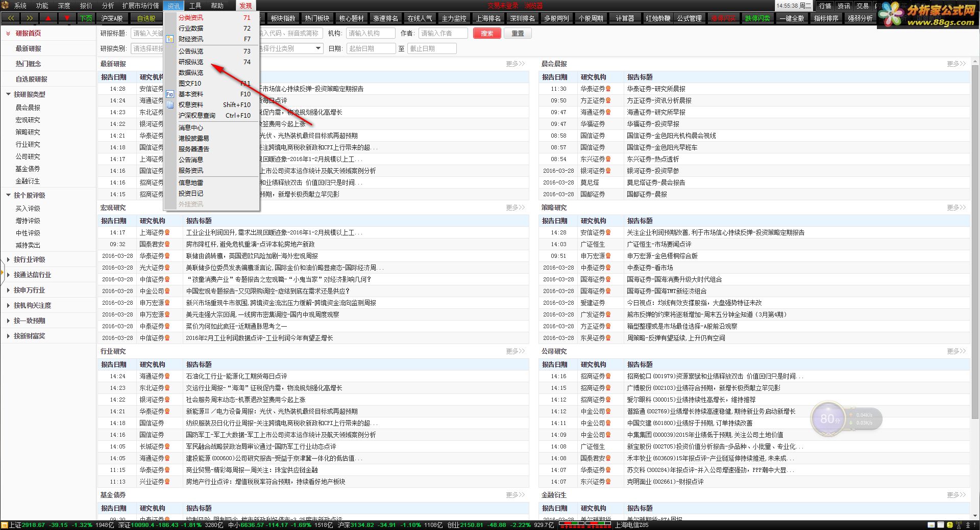Expand the 按新财富奖 tree section

8,336
